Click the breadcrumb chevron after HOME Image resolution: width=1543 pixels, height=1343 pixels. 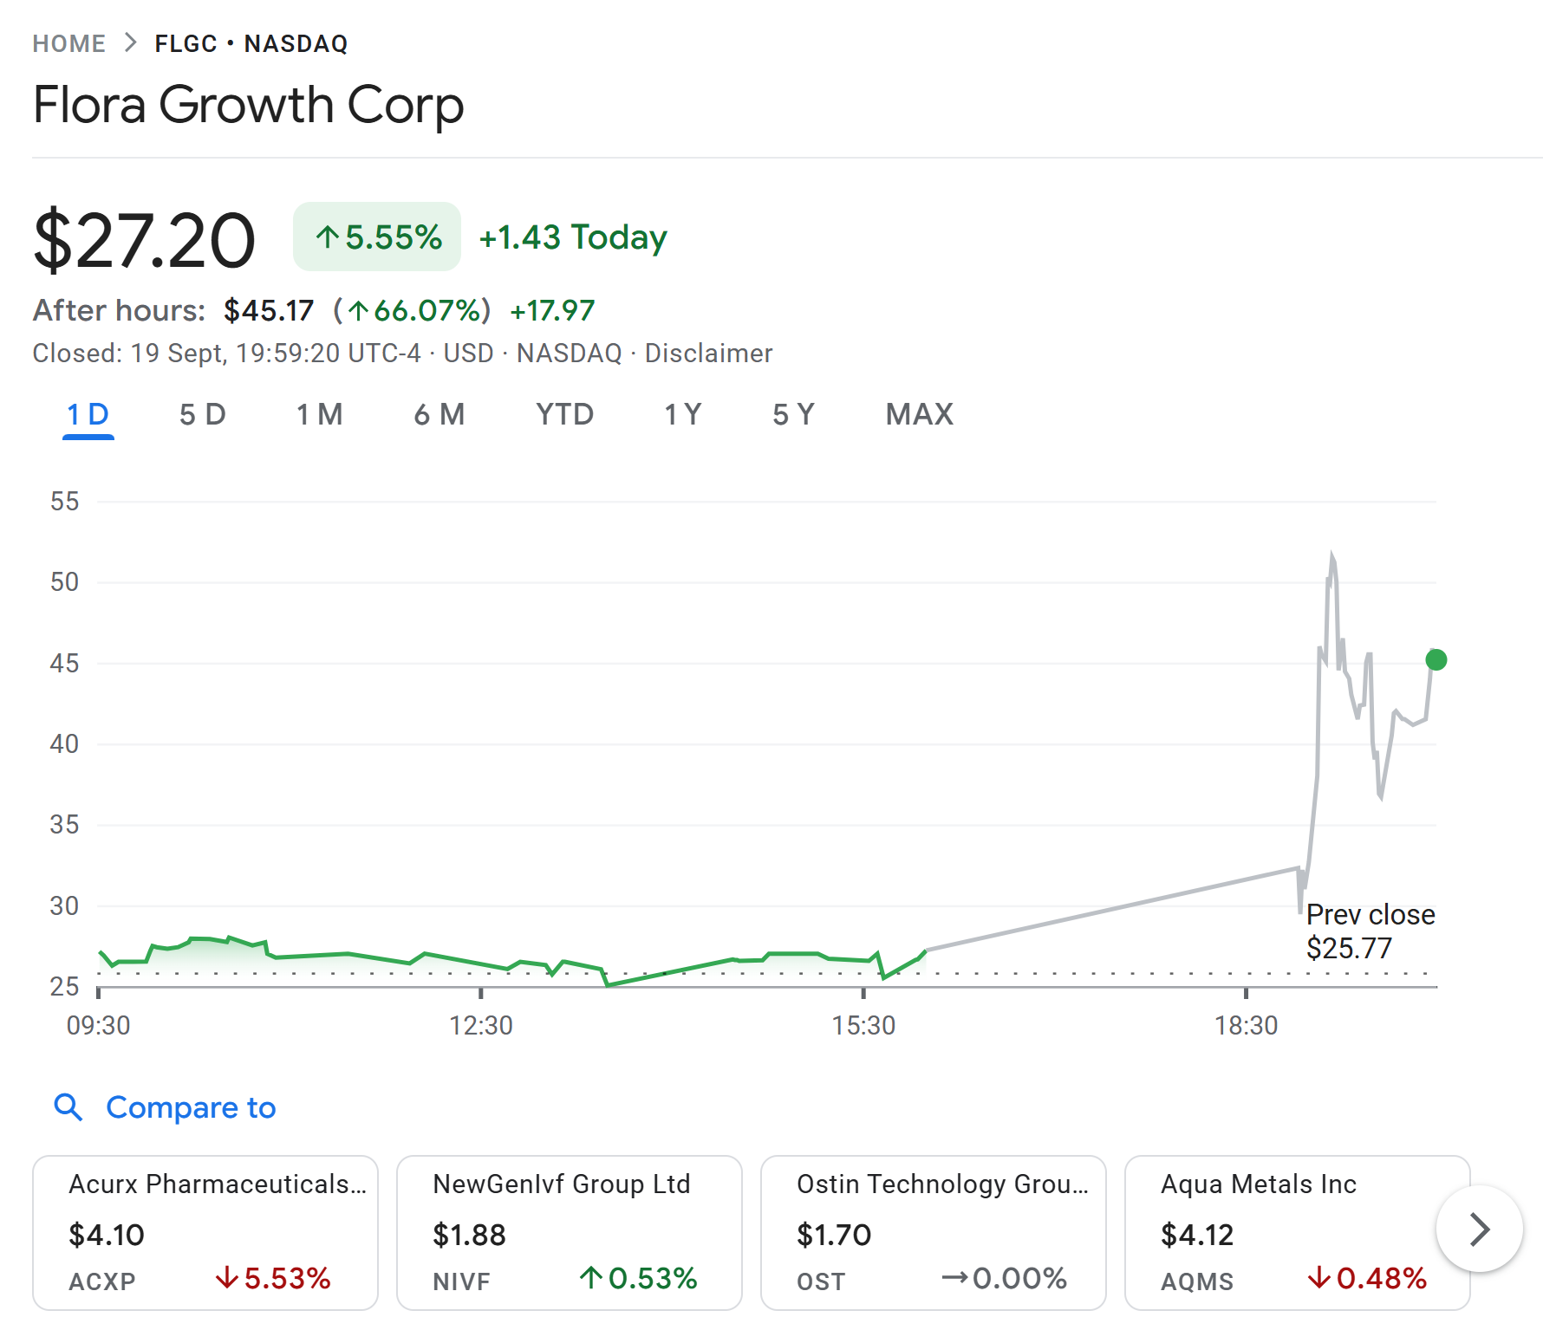tap(132, 41)
